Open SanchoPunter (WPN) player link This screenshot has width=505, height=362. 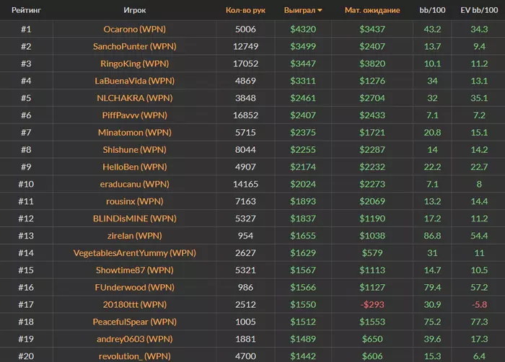pyautogui.click(x=135, y=46)
